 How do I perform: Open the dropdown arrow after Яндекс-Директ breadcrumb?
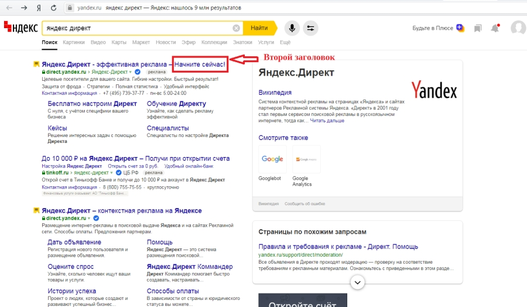pyautogui.click(x=131, y=72)
